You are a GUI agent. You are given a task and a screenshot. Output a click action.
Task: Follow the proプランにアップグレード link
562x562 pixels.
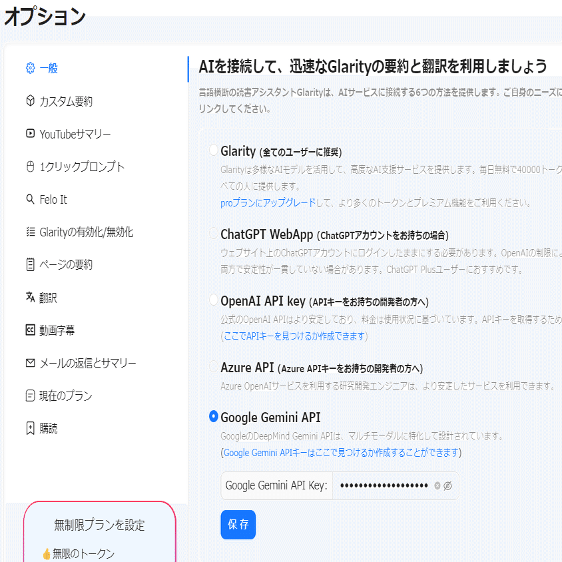268,203
